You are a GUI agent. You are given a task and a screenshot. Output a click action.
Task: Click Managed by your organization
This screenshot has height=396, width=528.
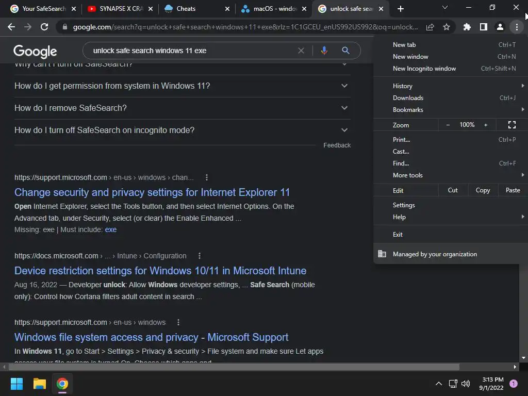[x=451, y=254]
